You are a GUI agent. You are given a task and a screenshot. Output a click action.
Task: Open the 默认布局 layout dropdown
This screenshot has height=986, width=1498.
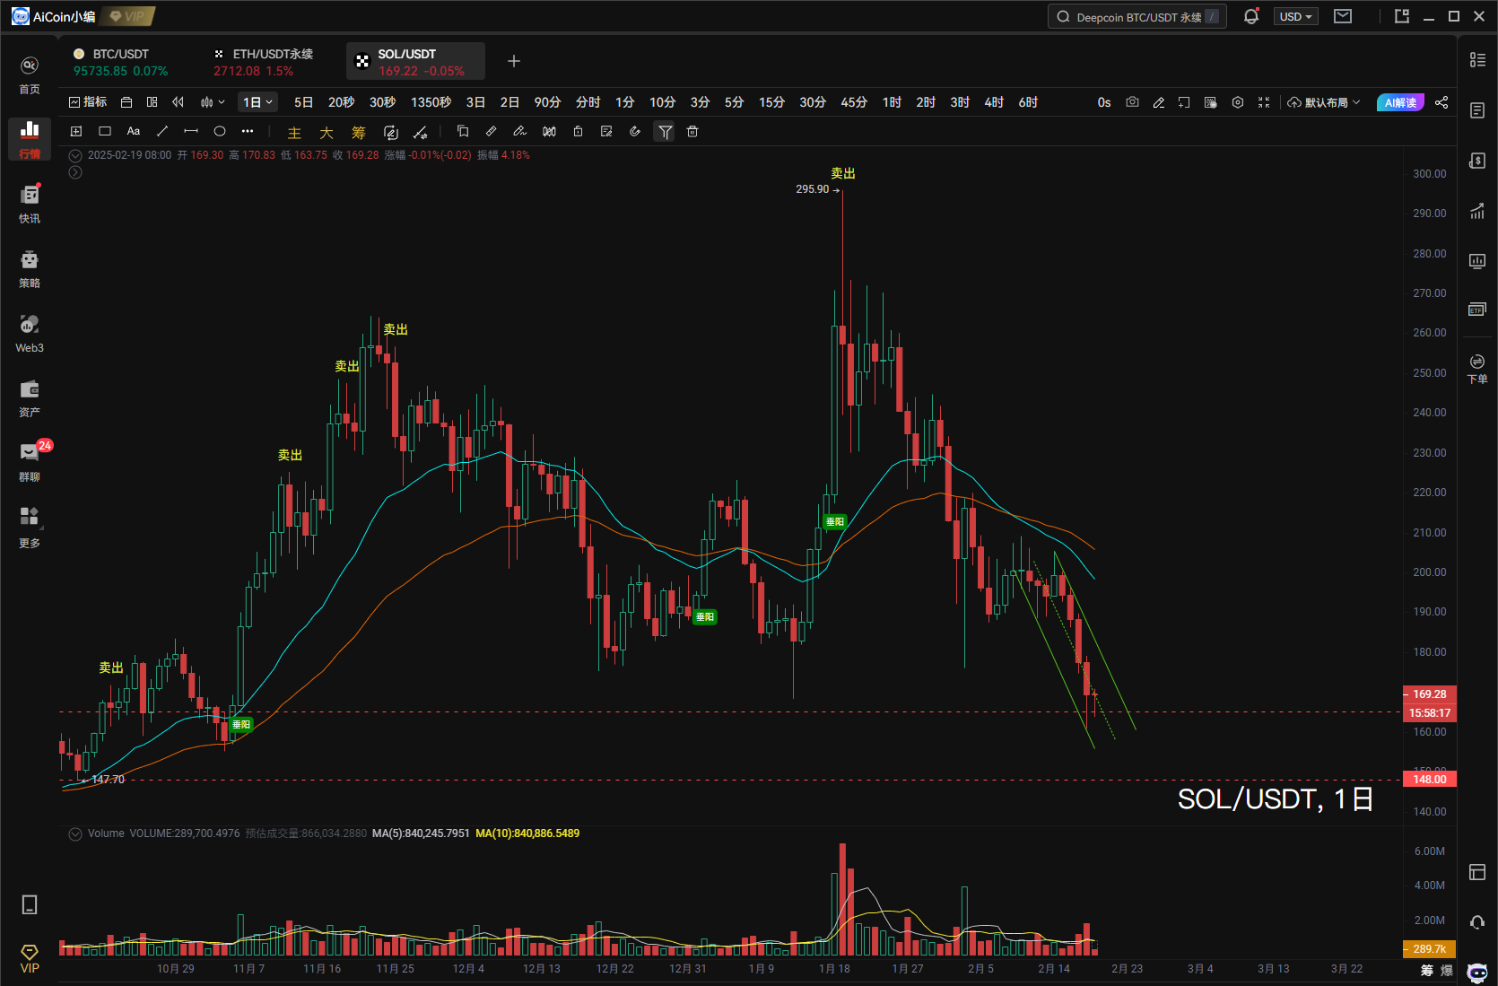pos(1324,102)
